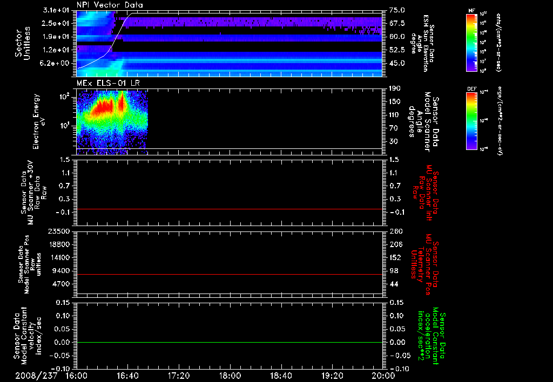Click the '14100' scanner position tick label

(x=59, y=257)
